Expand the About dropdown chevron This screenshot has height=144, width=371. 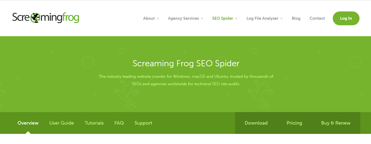(158, 19)
